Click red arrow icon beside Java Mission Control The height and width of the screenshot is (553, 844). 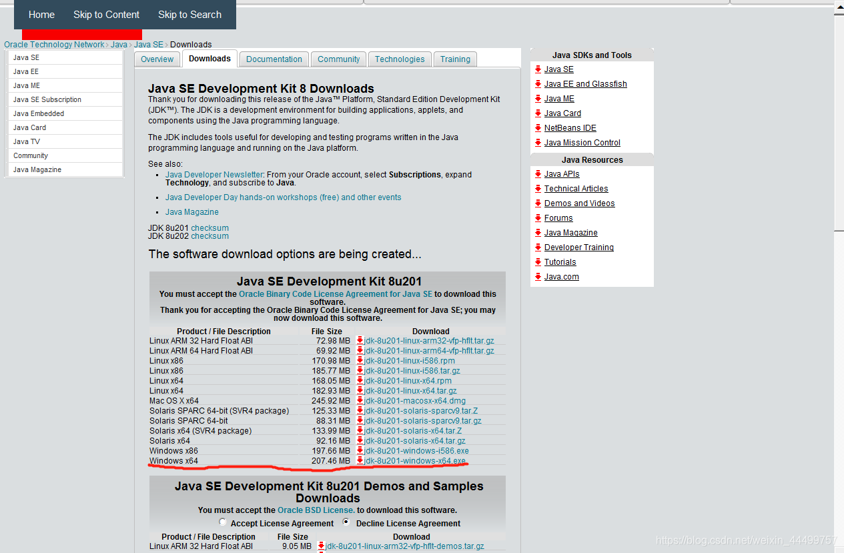pyautogui.click(x=538, y=143)
